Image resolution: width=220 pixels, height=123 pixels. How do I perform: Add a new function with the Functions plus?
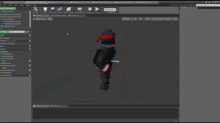30,41
